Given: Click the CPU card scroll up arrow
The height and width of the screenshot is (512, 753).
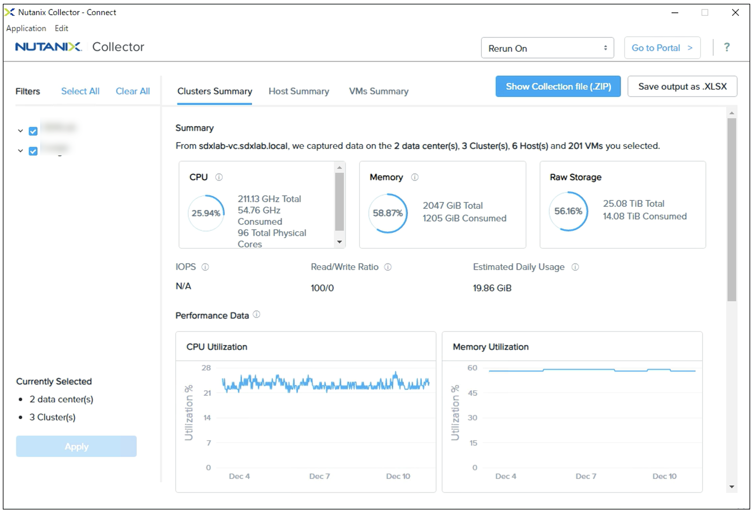Looking at the screenshot, I should [339, 167].
